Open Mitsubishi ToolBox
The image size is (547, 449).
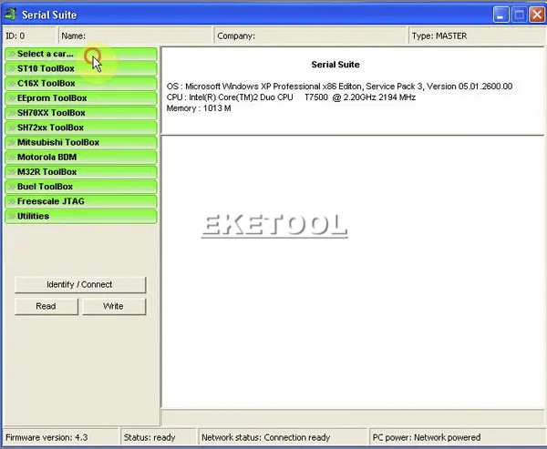coord(81,143)
